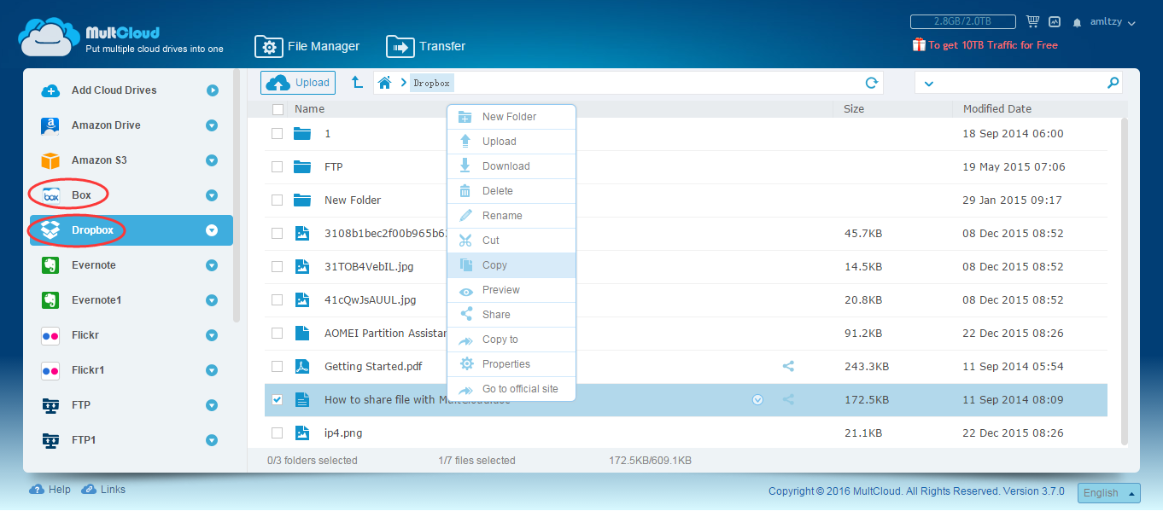Viewport: 1163px width, 511px height.
Task: Open the English language dropdown
Action: tap(1109, 493)
